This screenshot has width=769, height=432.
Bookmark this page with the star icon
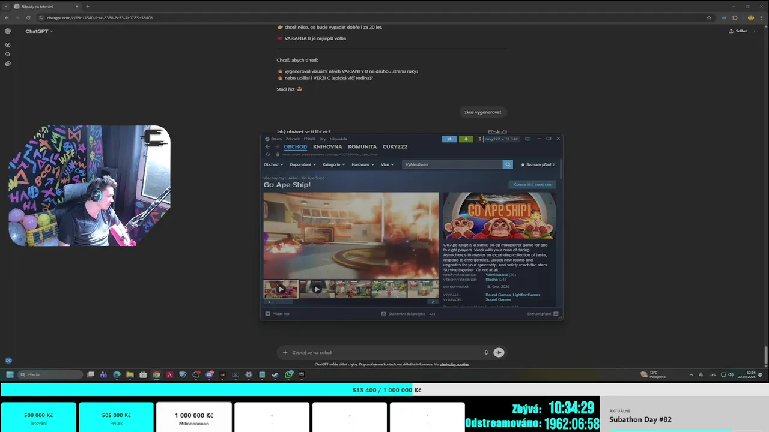(709, 17)
